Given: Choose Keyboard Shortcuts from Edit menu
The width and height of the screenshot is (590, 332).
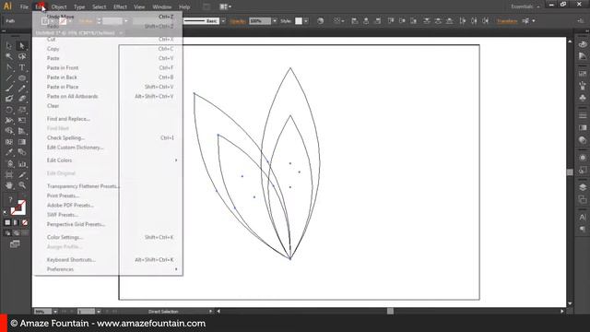Looking at the screenshot, I should pyautogui.click(x=108, y=260).
